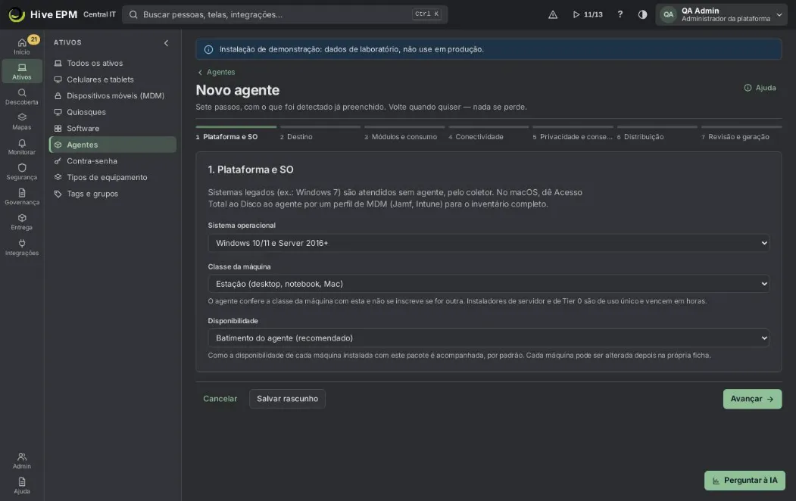The image size is (796, 501).
Task: Open the Integrações section
Action: (22, 247)
